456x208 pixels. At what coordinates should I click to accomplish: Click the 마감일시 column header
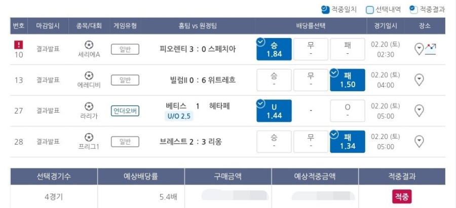point(48,26)
